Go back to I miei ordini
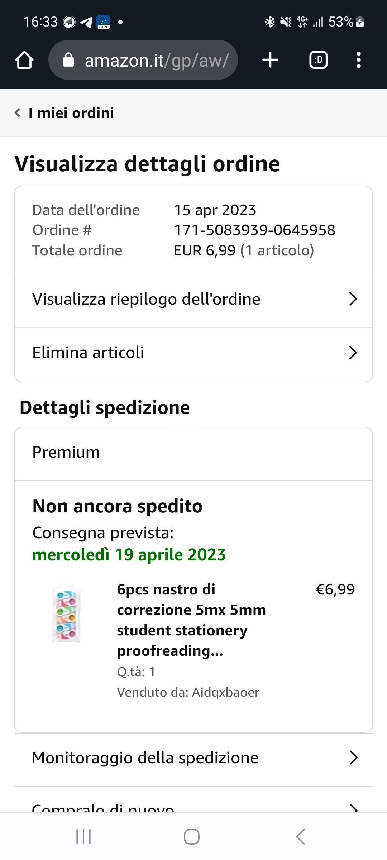The height and width of the screenshot is (860, 387). (x=64, y=113)
